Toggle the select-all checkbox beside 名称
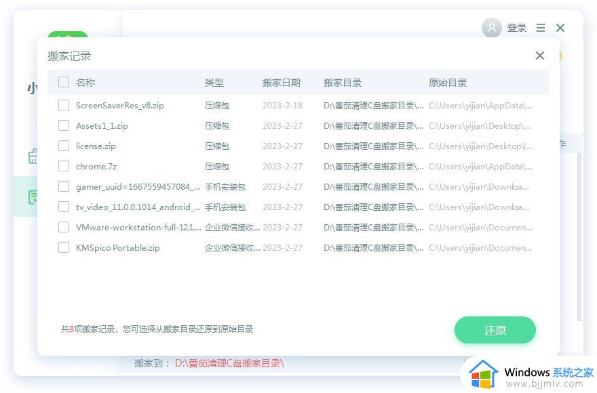 pos(64,82)
